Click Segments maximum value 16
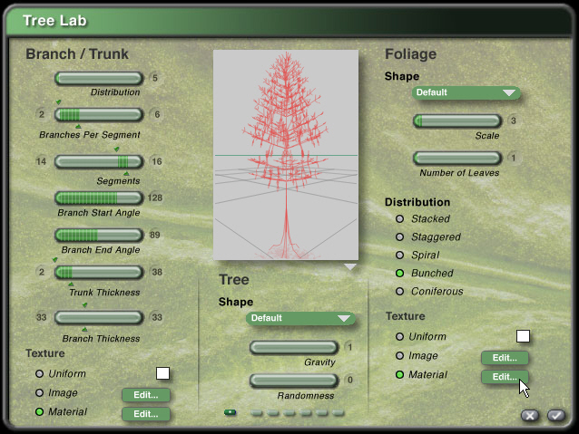 coord(157,161)
